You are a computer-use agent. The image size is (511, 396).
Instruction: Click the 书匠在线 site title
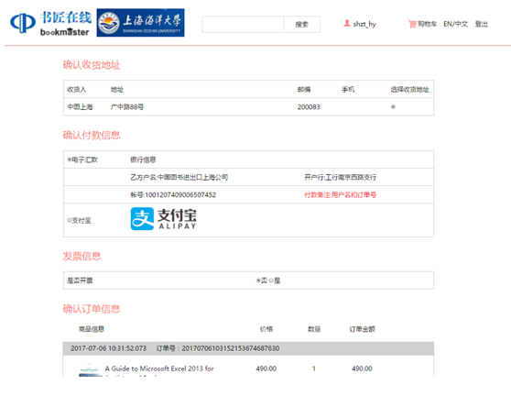[x=66, y=17]
